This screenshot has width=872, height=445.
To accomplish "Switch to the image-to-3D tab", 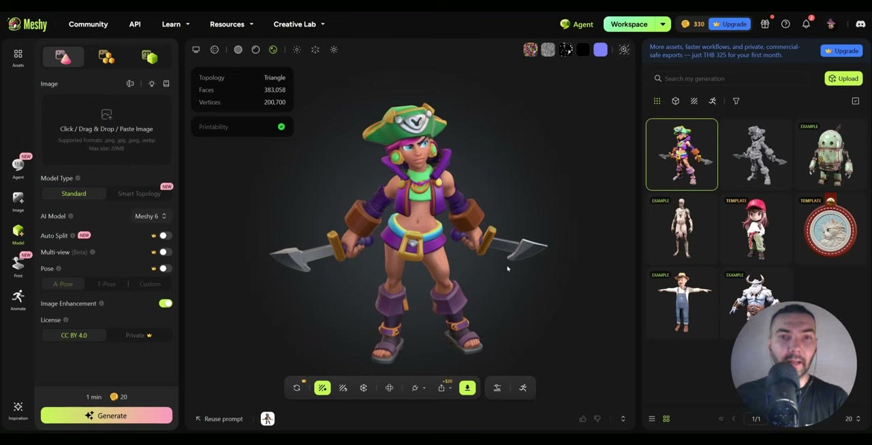I will pyautogui.click(x=63, y=57).
